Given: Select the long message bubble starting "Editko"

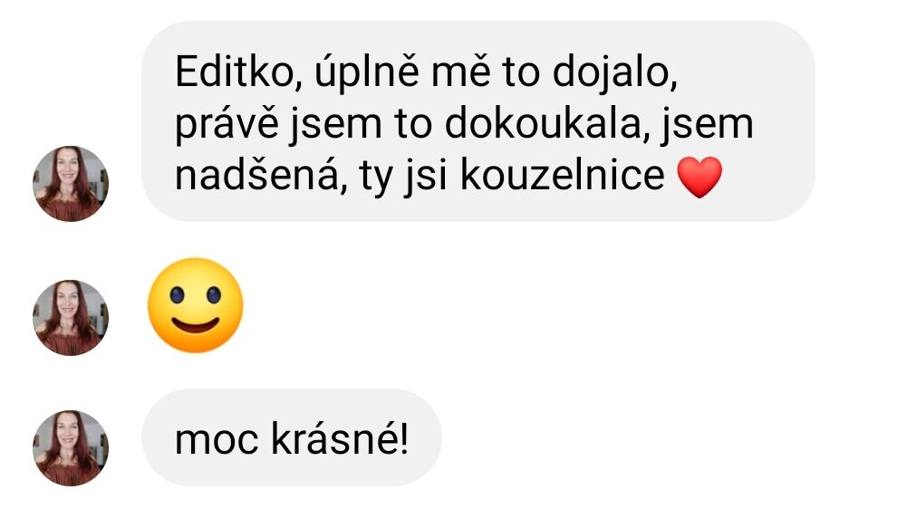Looking at the screenshot, I should click(x=478, y=121).
